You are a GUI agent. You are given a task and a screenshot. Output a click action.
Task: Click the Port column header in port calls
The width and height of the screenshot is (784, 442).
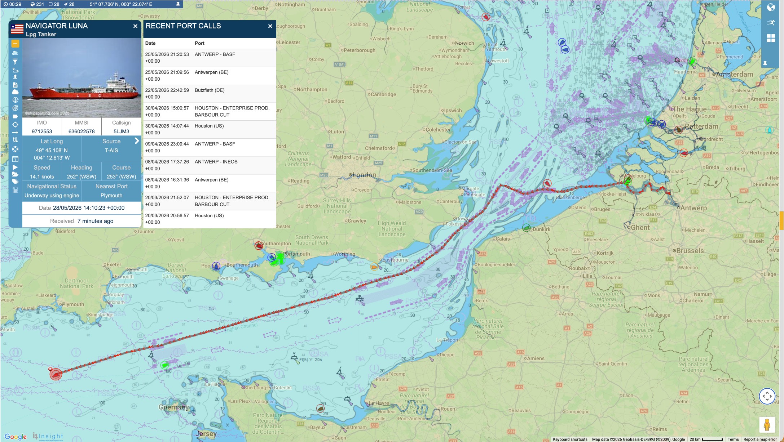(199, 43)
